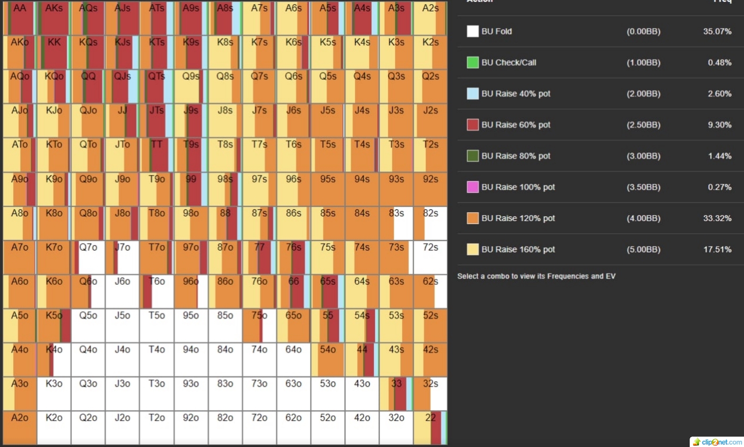Viewport: 744px width, 447px height.
Task: Click the green BU Check/Call swatch
Action: [x=473, y=62]
